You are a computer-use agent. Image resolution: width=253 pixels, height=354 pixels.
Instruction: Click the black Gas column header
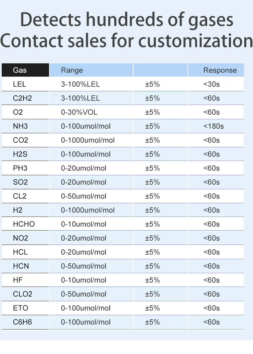[25, 70]
